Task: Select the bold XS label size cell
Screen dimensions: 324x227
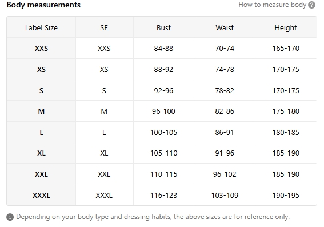Action: coord(41,69)
